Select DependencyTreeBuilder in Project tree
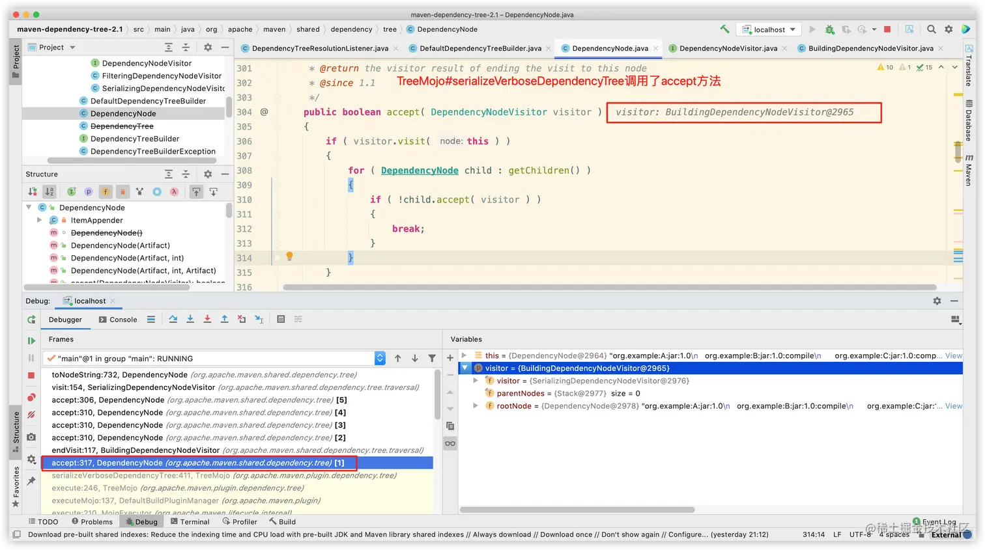The height and width of the screenshot is (550, 985). point(135,139)
